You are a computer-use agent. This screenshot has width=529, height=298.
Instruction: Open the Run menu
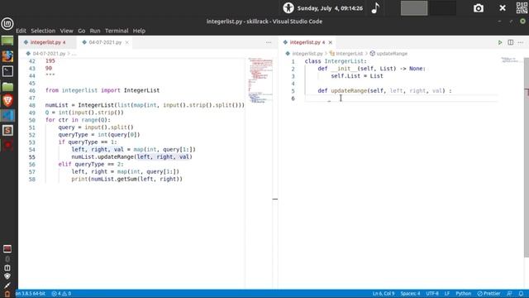click(95, 31)
